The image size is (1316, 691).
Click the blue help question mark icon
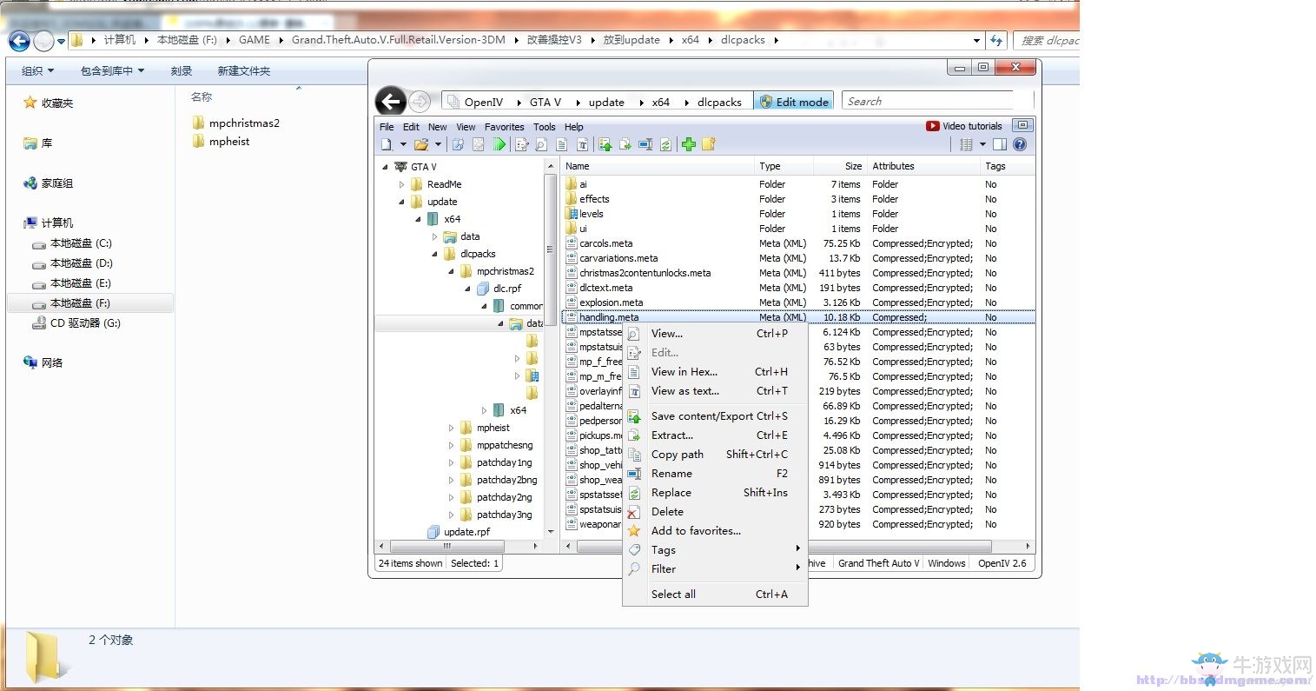(1020, 144)
